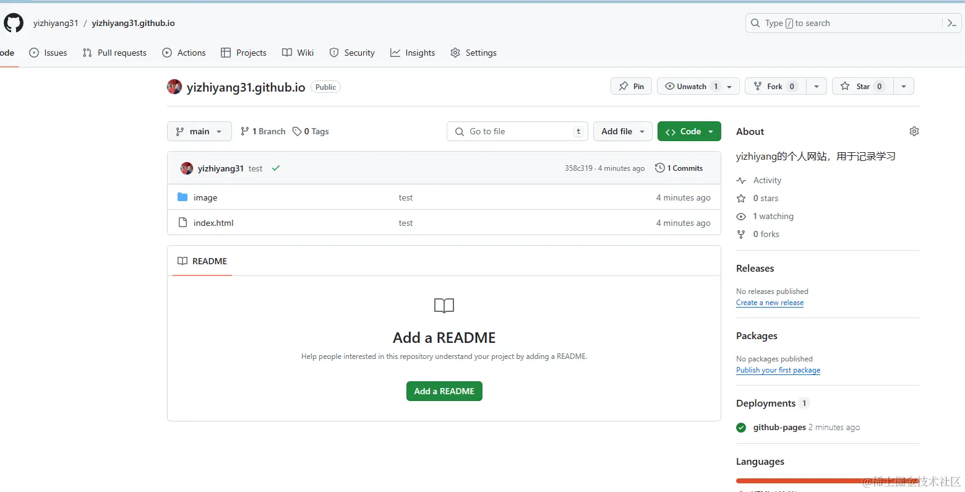Open the 0 Tags link

pos(311,131)
